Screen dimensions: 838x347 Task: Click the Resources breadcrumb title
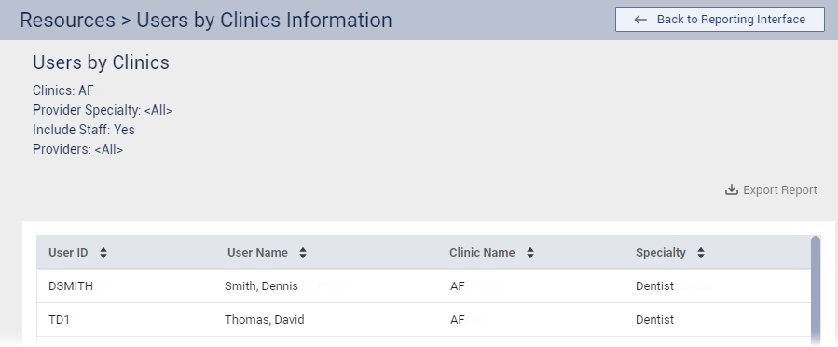(67, 20)
